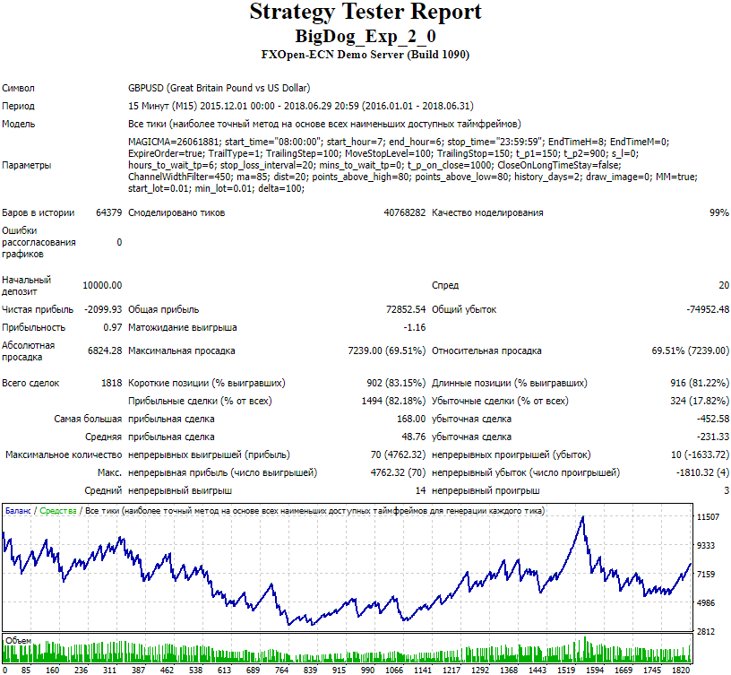Select modelling quality value 99%
The width and height of the screenshot is (731, 675).
point(718,212)
